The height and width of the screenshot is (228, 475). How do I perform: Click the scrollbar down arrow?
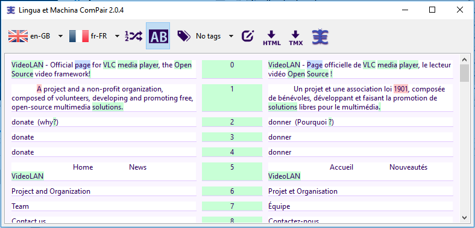pyautogui.click(x=464, y=217)
